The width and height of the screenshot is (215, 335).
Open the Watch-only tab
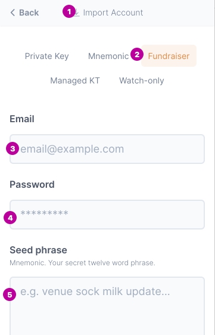coord(142,80)
